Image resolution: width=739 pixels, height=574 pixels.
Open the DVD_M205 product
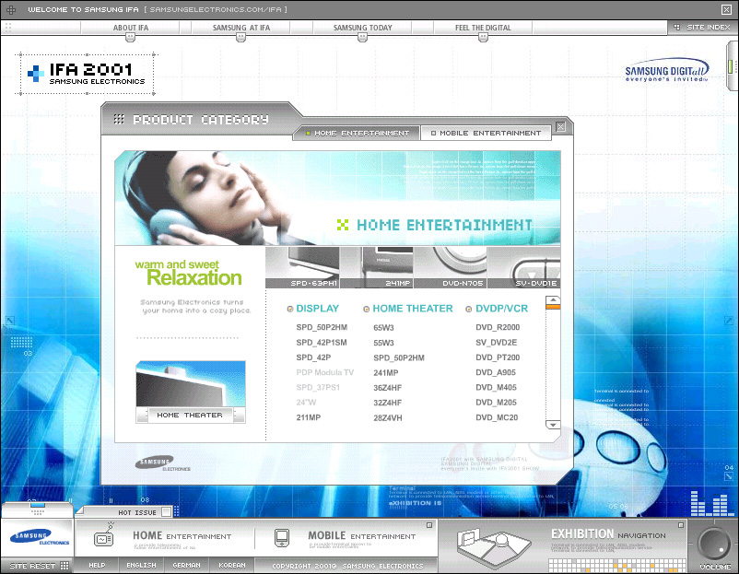[x=496, y=403]
